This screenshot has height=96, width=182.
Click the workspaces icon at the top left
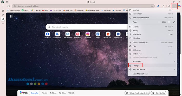tap(7, 2)
